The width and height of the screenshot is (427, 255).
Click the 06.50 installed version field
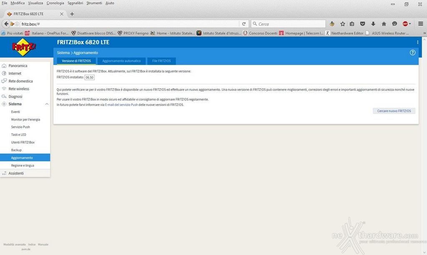coord(90,77)
